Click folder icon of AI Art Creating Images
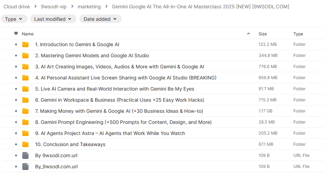Viewport: 324px width, 178px height. click(25, 67)
